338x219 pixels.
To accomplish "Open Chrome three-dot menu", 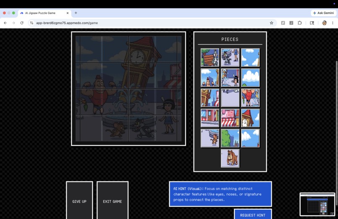I will pos(333,23).
